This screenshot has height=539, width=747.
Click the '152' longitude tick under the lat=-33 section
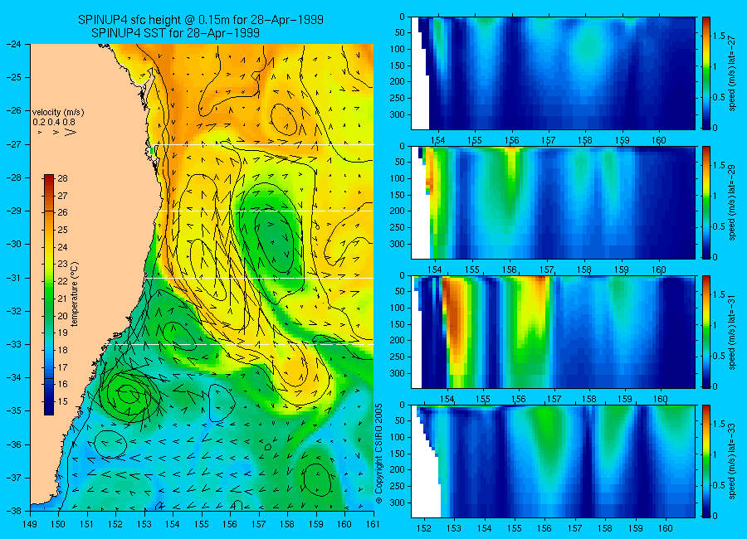pyautogui.click(x=423, y=528)
